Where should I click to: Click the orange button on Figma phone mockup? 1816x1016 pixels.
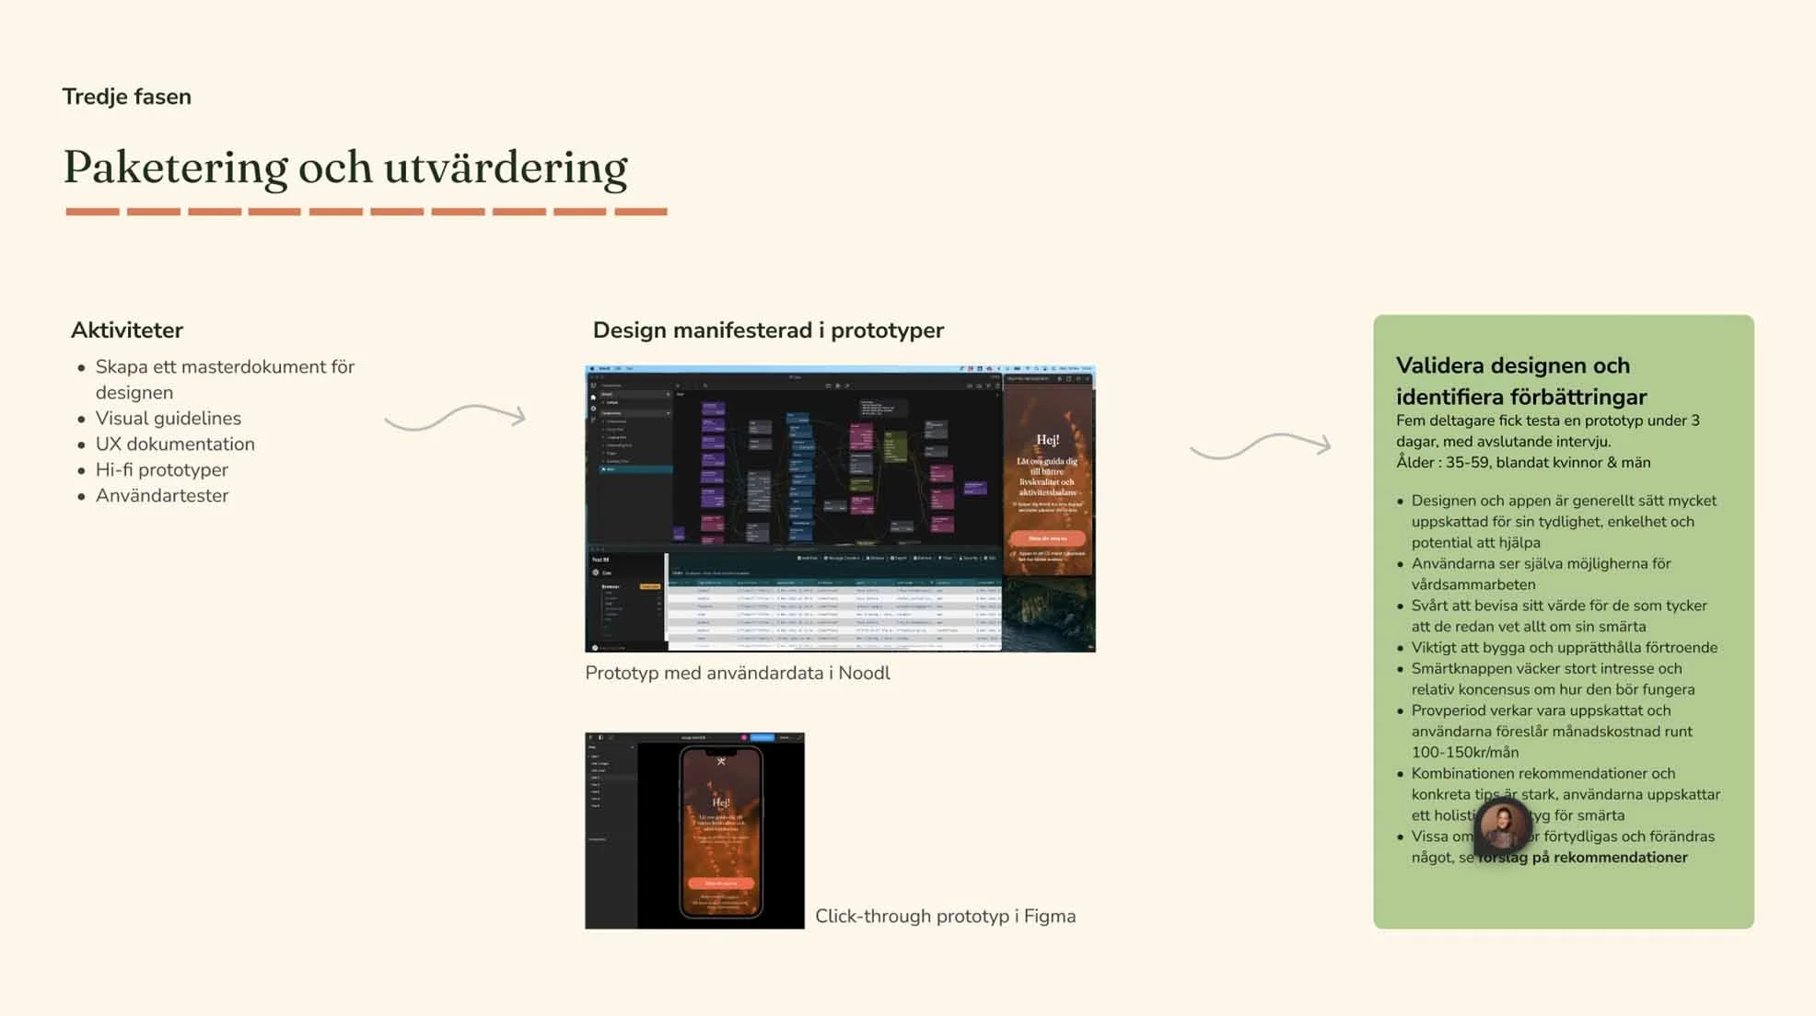point(720,883)
